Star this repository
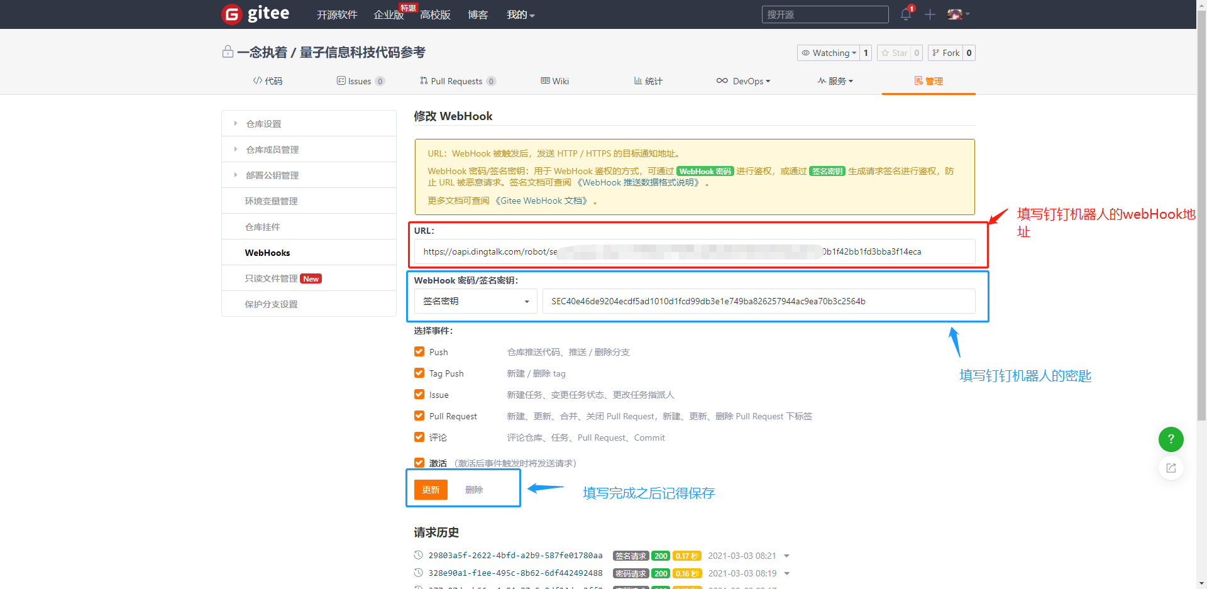 pos(893,53)
